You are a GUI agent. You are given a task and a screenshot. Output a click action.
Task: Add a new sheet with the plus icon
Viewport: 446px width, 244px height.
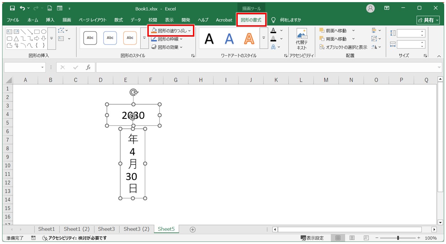193,229
